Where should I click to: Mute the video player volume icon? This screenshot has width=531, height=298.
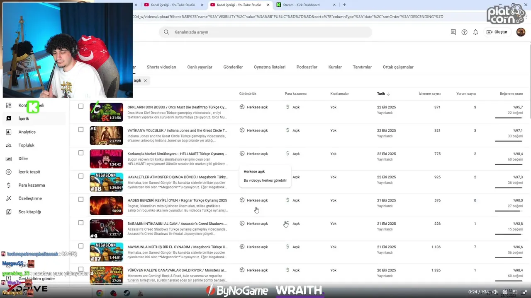point(495,292)
